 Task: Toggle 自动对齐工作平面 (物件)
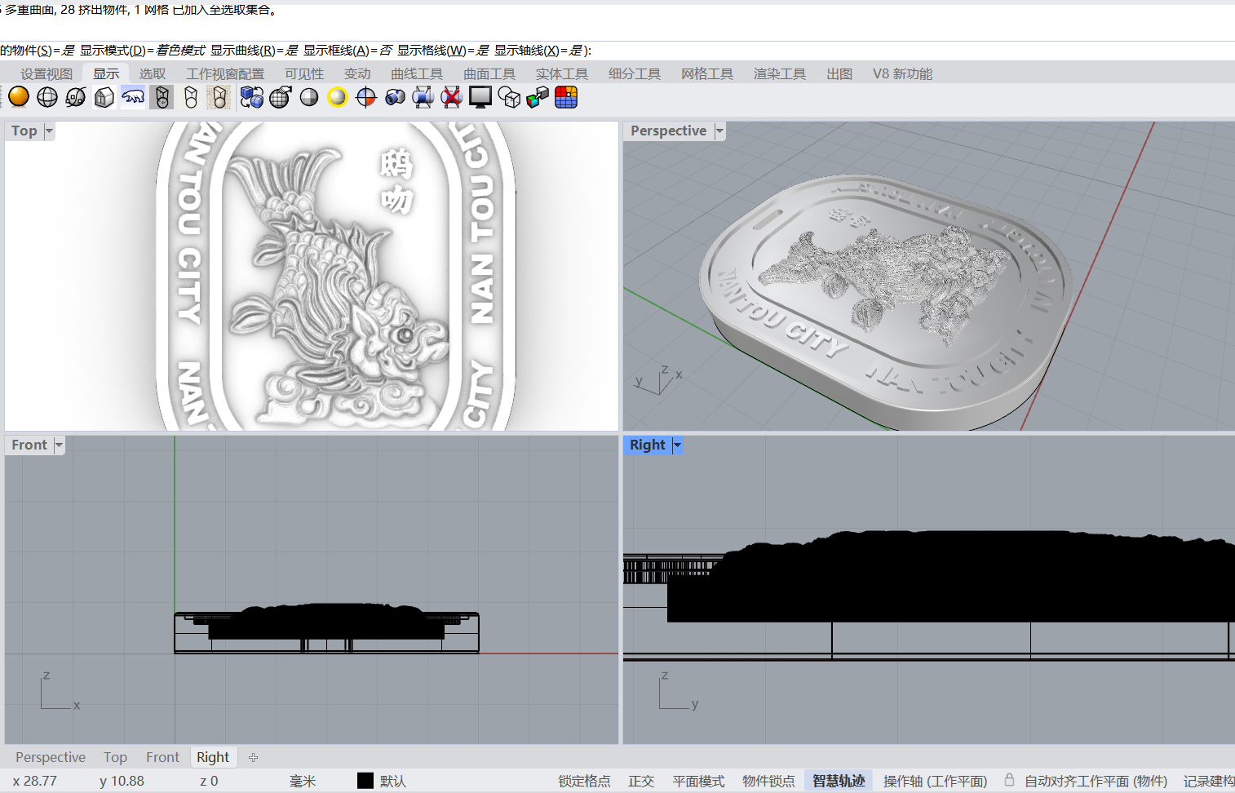(x=1096, y=781)
